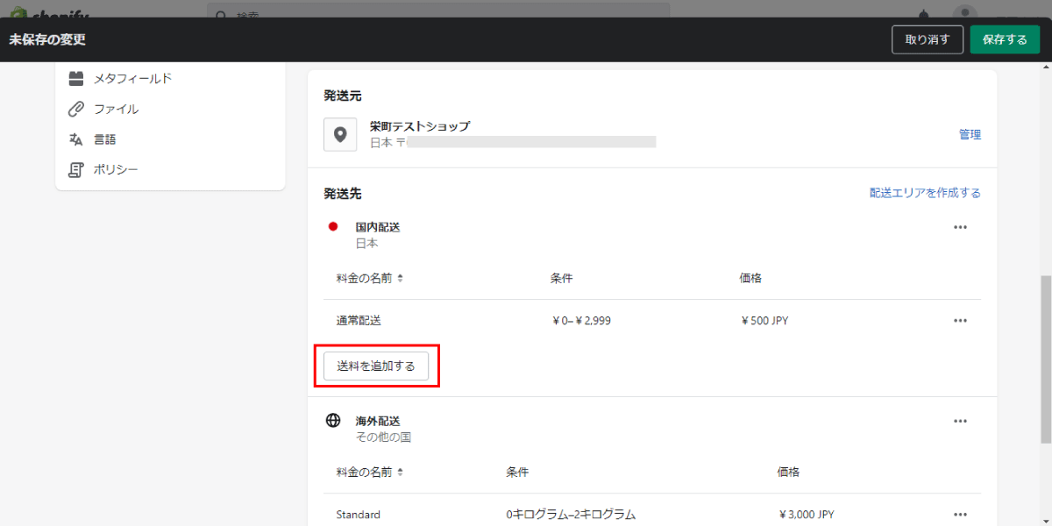The image size is (1052, 526).
Task: Click the 取り消す button
Action: point(928,39)
